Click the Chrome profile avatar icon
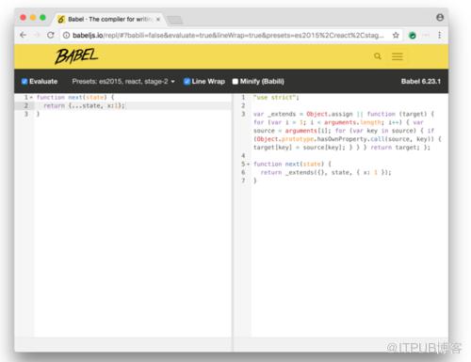Image resolution: width=471 pixels, height=362 pixels. (x=440, y=17)
